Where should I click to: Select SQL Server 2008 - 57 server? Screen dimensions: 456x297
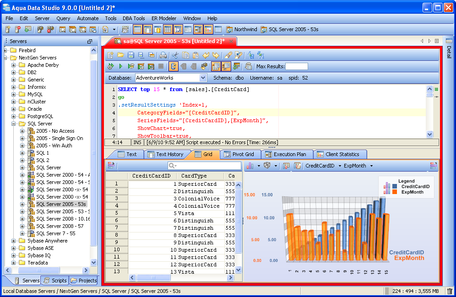[60, 226]
